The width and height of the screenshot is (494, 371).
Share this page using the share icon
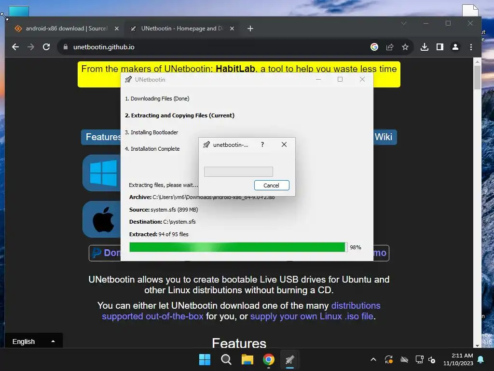point(390,47)
